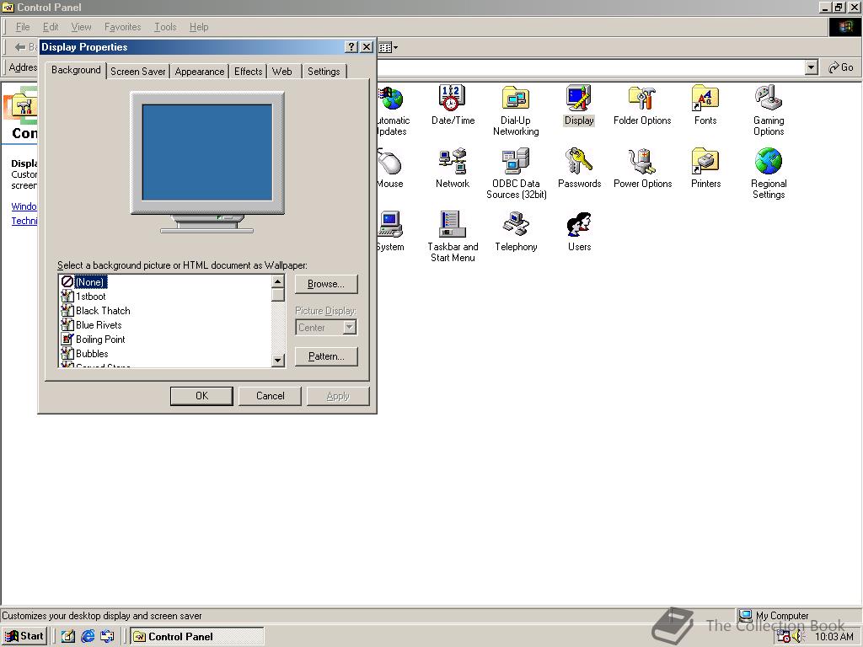Click the volume speaker tray icon

tap(799, 637)
